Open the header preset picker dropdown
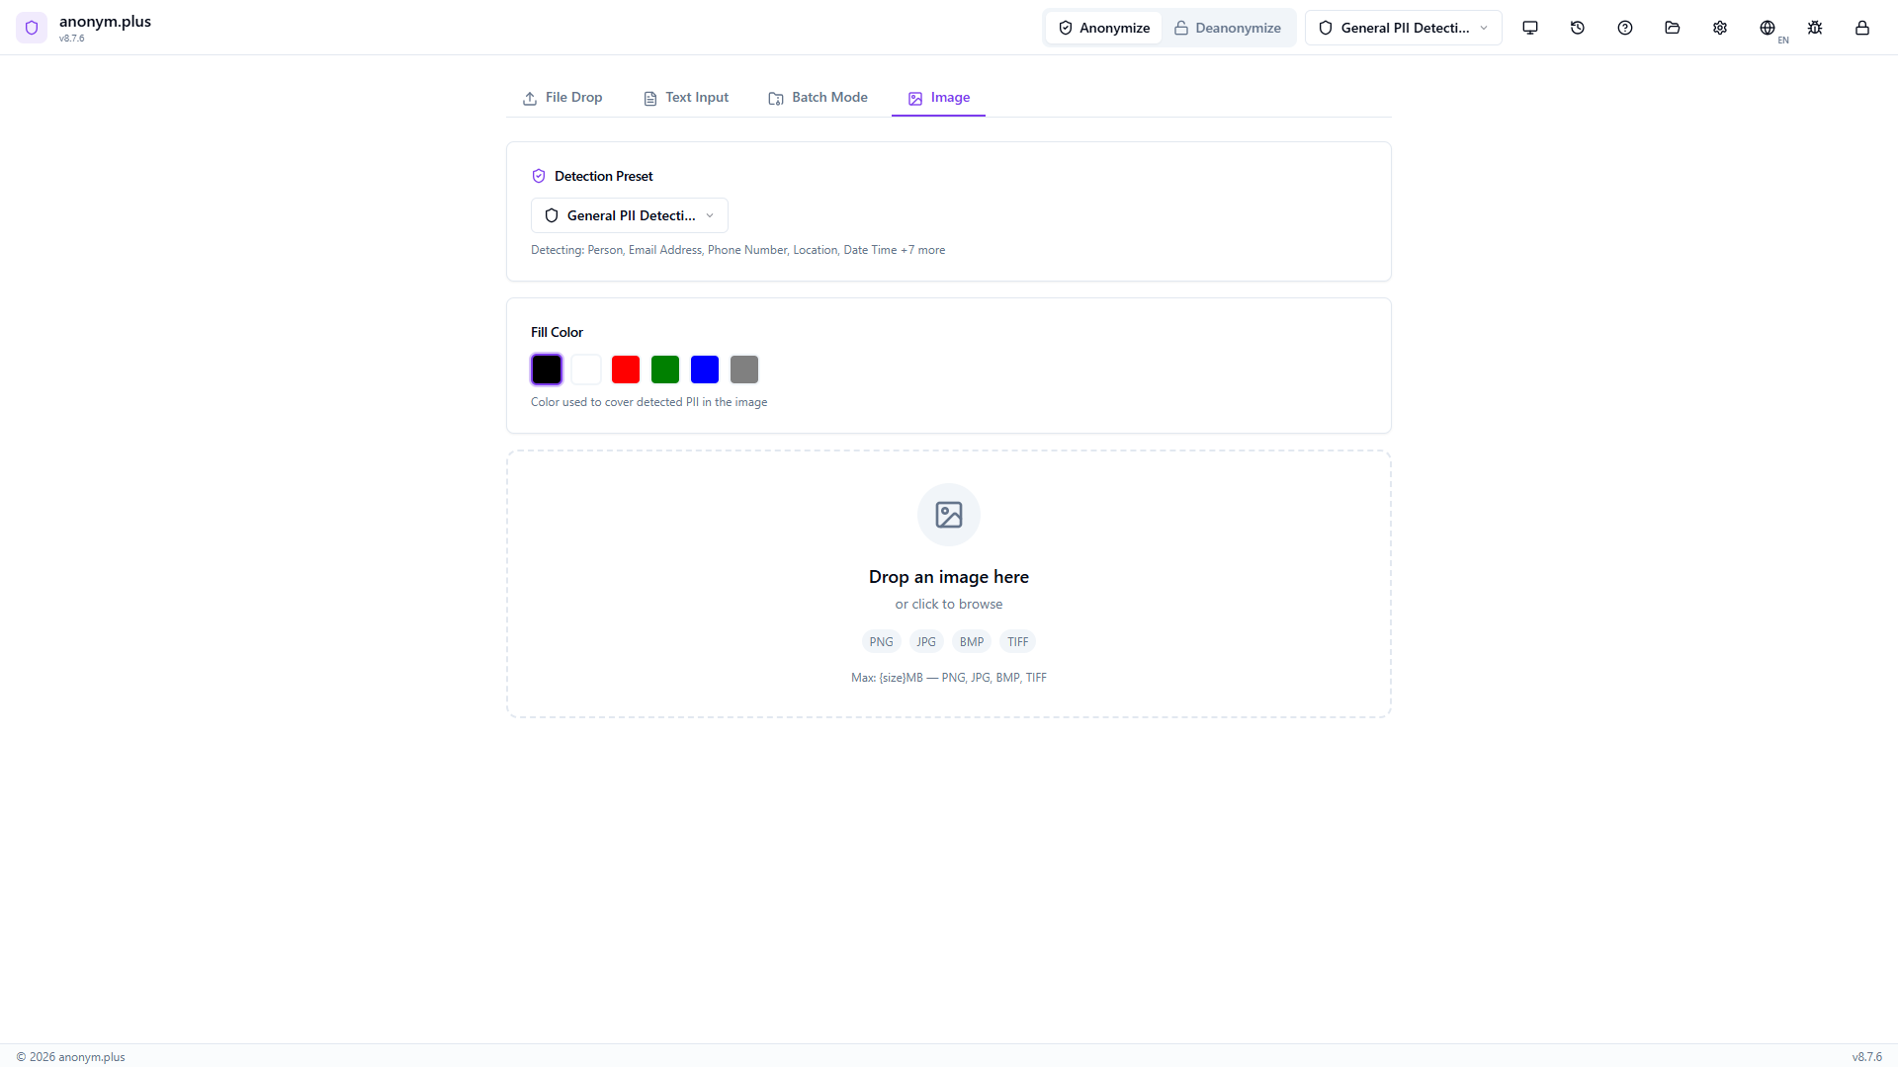 (x=1403, y=27)
